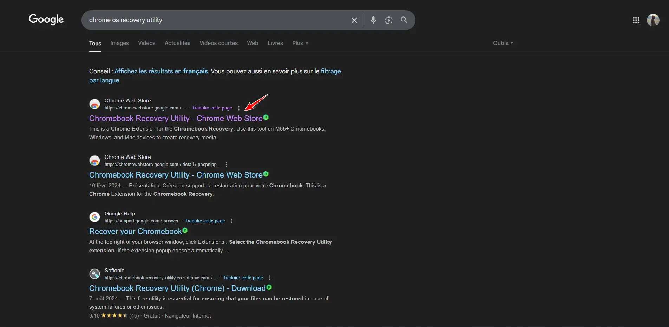The width and height of the screenshot is (669, 327).
Task: Open three-dot menu for Google Help result
Action: pyautogui.click(x=231, y=221)
